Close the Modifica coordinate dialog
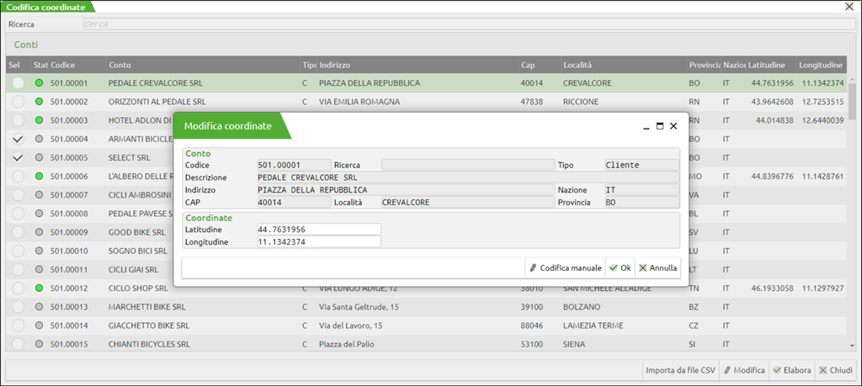Viewport: 862px width, 386px height. coord(673,126)
